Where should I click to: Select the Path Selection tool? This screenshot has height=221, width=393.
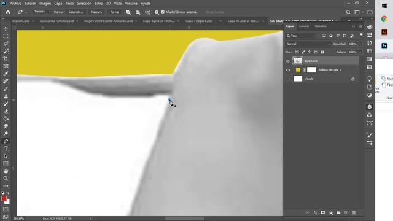click(x=6, y=156)
